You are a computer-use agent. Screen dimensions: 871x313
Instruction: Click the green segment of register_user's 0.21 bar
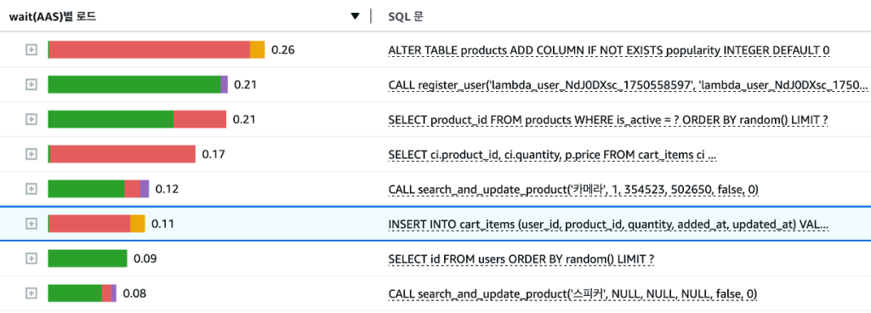(134, 84)
